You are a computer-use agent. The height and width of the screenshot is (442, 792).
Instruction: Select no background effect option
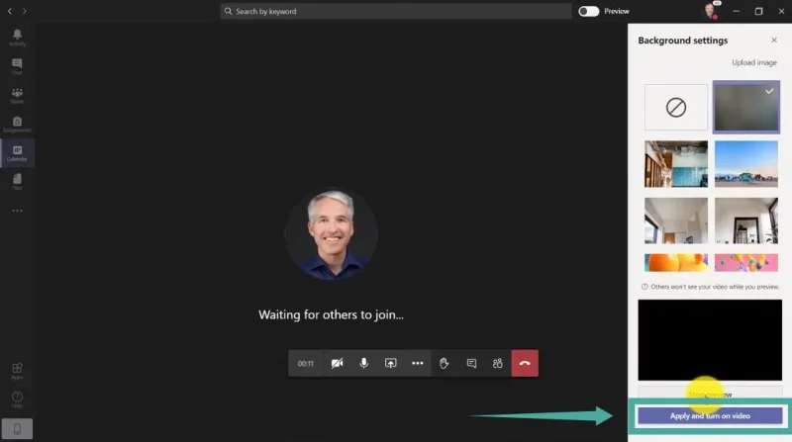point(676,108)
